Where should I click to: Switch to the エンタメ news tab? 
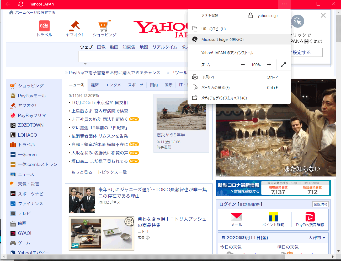113,85
